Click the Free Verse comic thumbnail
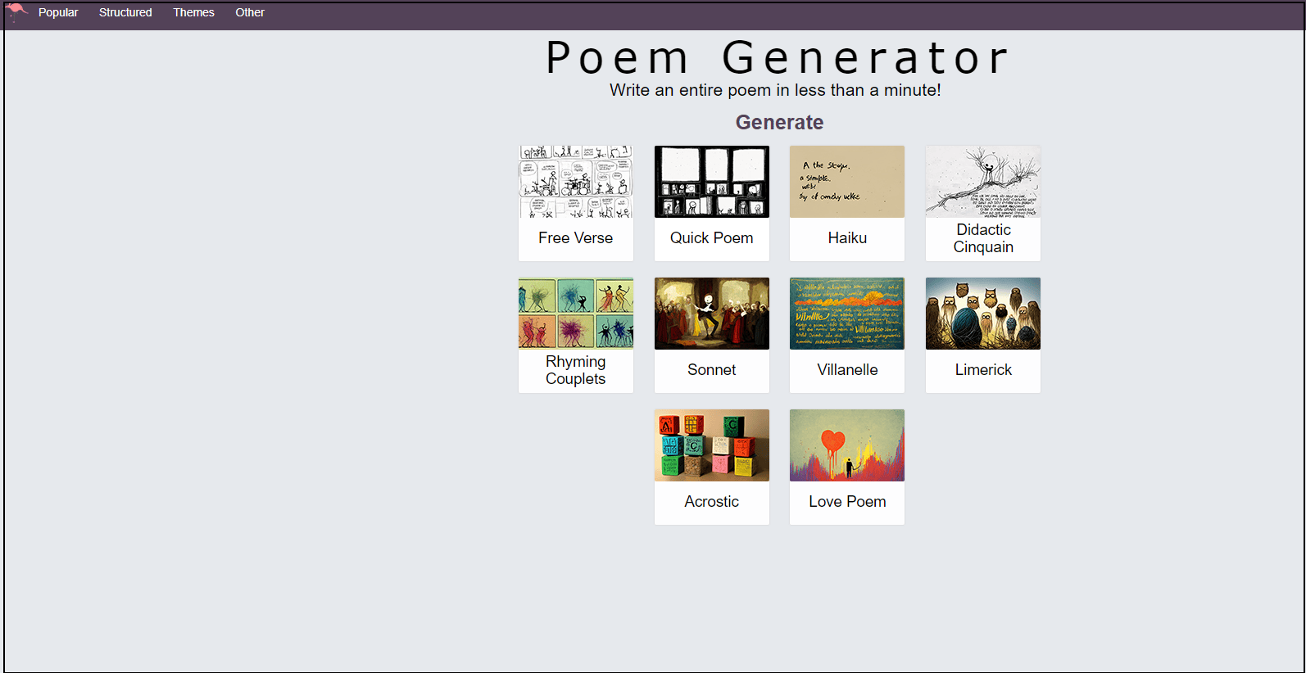This screenshot has width=1306, height=673. pyautogui.click(x=575, y=182)
